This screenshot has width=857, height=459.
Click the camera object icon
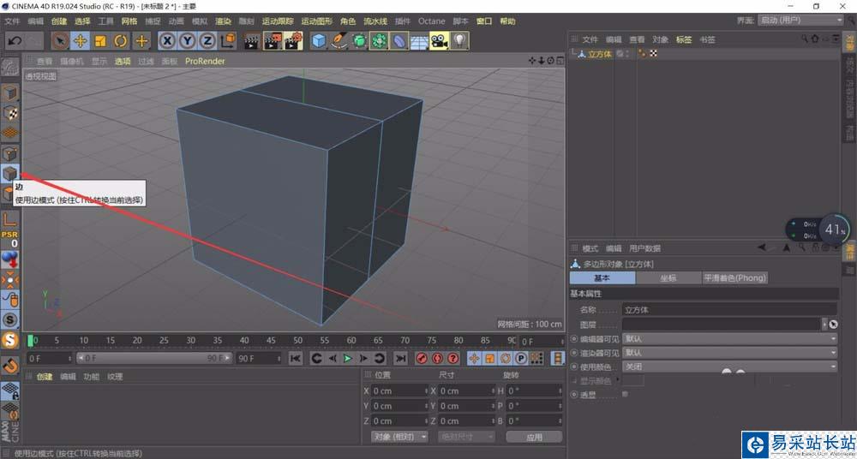[439, 40]
